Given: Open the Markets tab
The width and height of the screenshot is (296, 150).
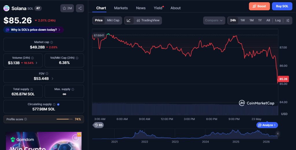Looking at the screenshot, I should pos(121,8).
